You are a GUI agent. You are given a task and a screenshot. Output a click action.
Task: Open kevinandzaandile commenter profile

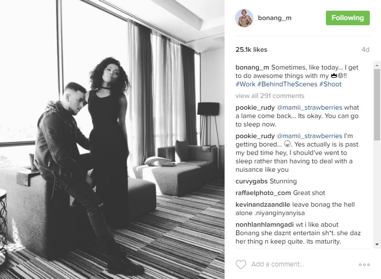pyautogui.click(x=263, y=205)
